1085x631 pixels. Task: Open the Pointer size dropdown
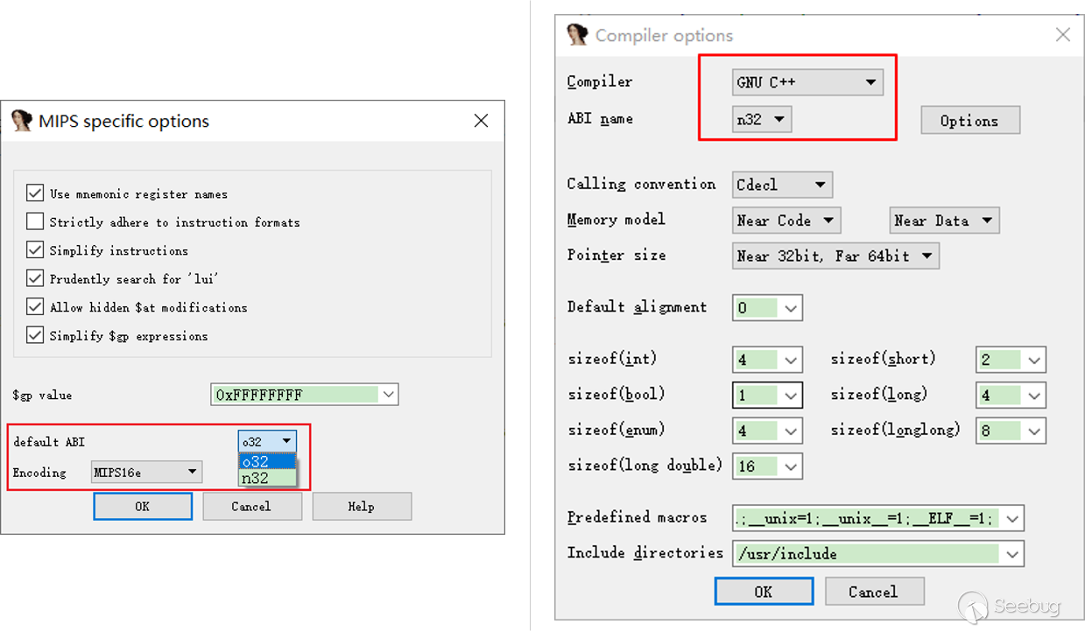coord(835,256)
